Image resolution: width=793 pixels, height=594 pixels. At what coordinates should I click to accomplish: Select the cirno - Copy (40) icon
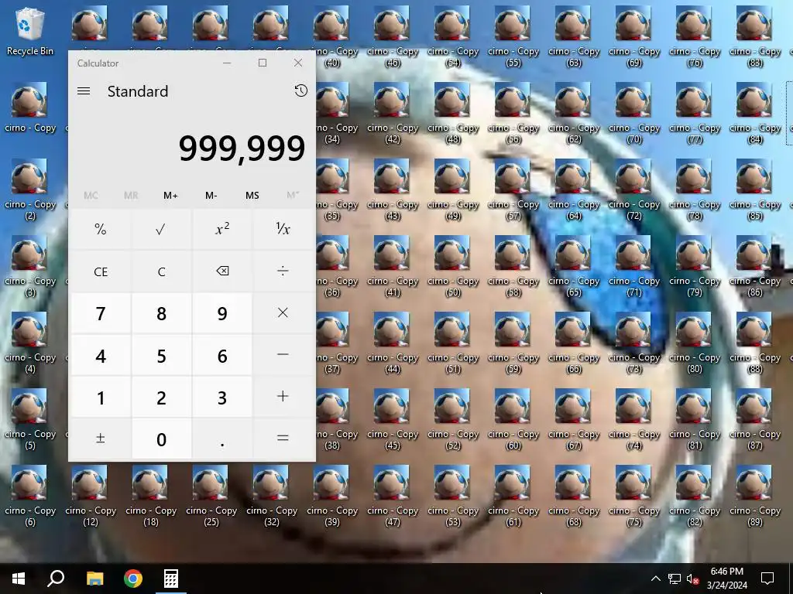[x=332, y=36]
